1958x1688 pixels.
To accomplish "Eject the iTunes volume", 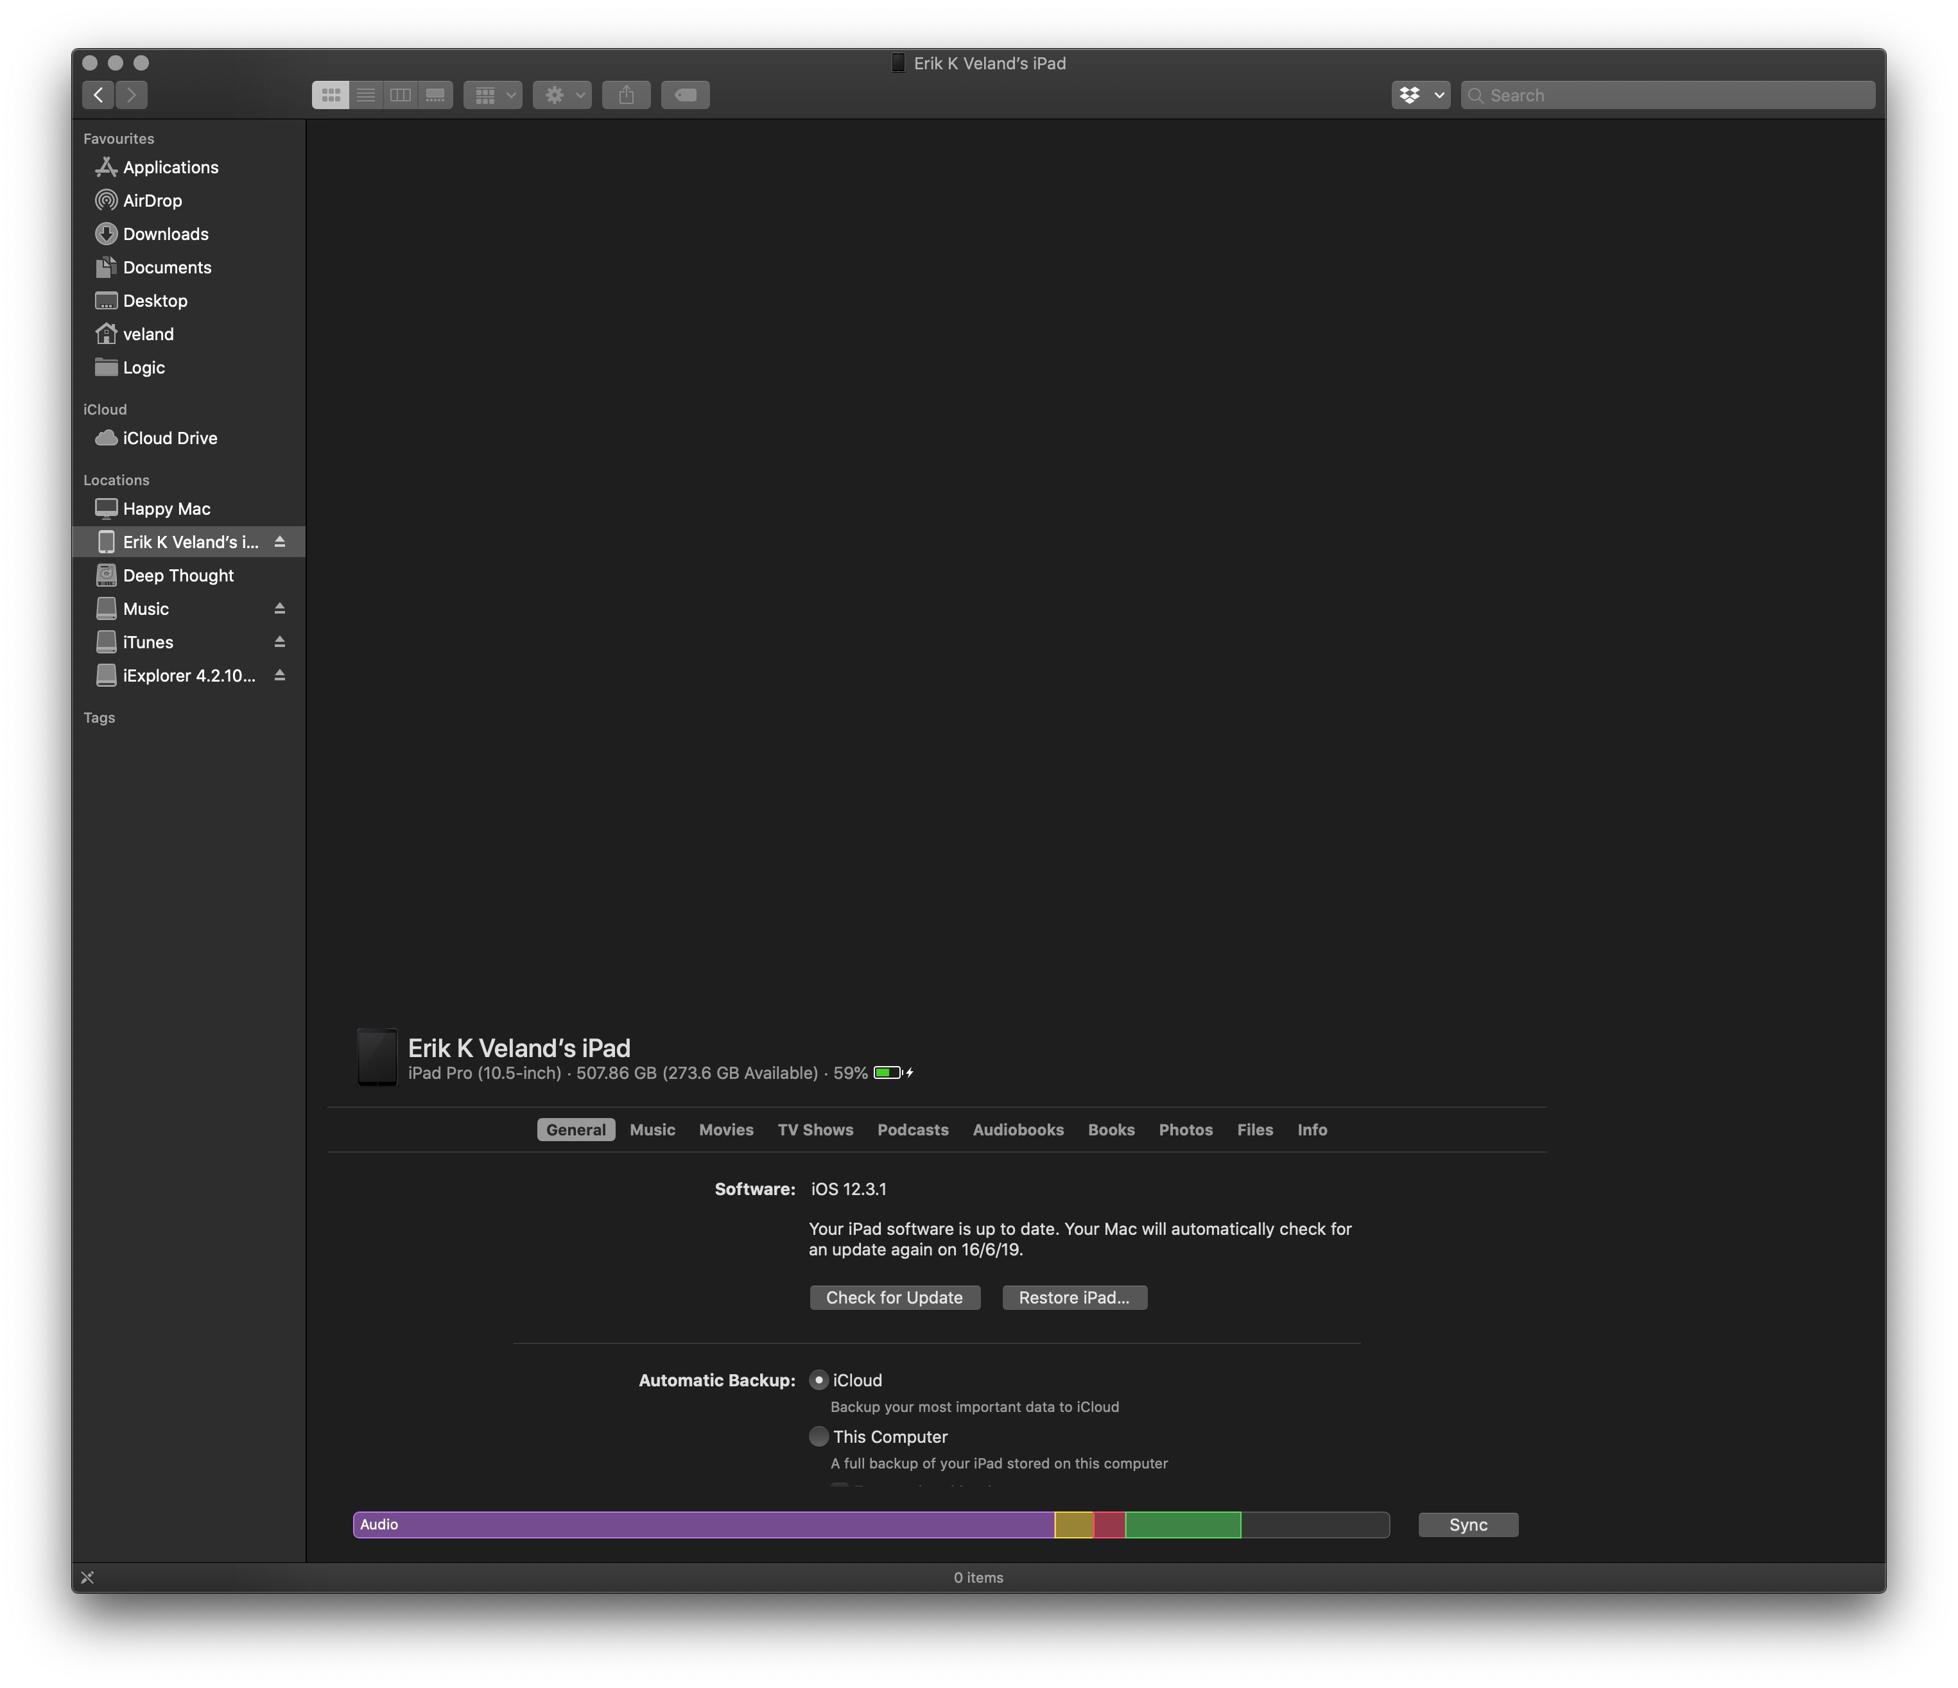I will pyautogui.click(x=280, y=641).
